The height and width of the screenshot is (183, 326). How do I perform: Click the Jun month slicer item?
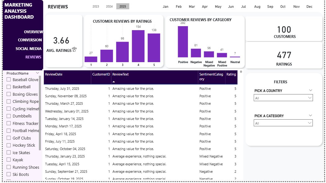coord(231,6)
